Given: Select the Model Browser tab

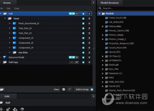Looking at the screenshot, I should tap(110, 3).
